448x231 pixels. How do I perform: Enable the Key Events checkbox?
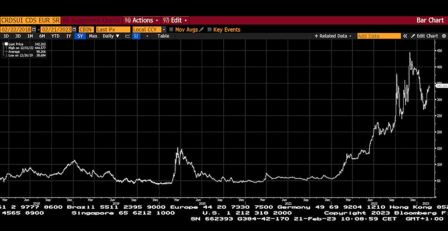(x=210, y=30)
